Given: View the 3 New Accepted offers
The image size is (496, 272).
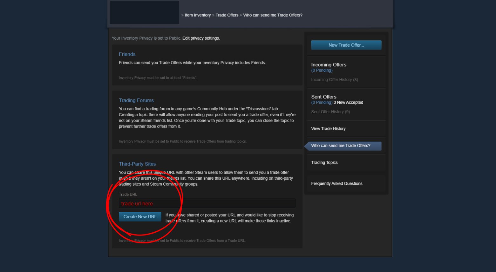Looking at the screenshot, I should [x=348, y=103].
